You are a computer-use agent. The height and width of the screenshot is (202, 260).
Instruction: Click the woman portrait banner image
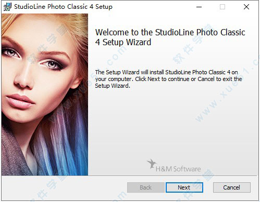click(x=45, y=95)
